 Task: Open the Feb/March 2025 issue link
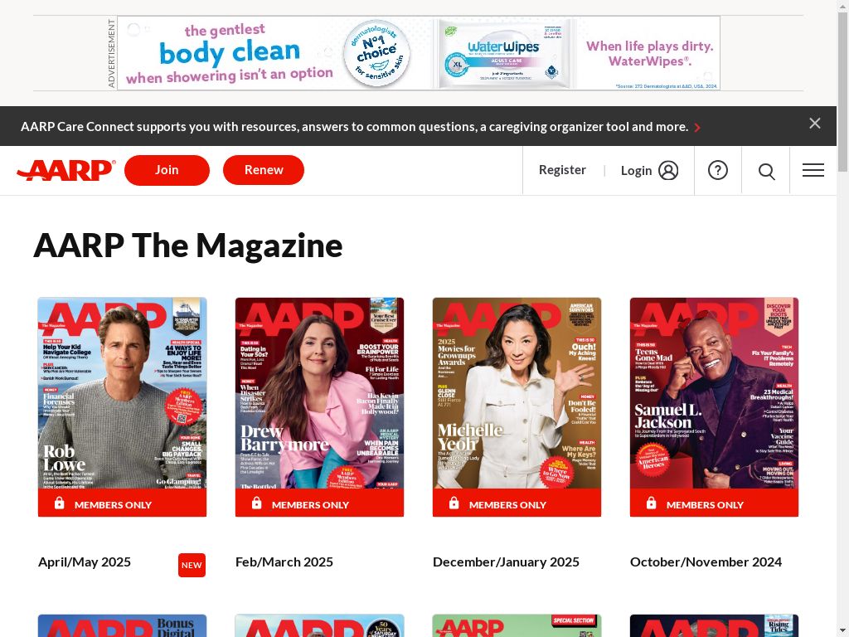284,562
